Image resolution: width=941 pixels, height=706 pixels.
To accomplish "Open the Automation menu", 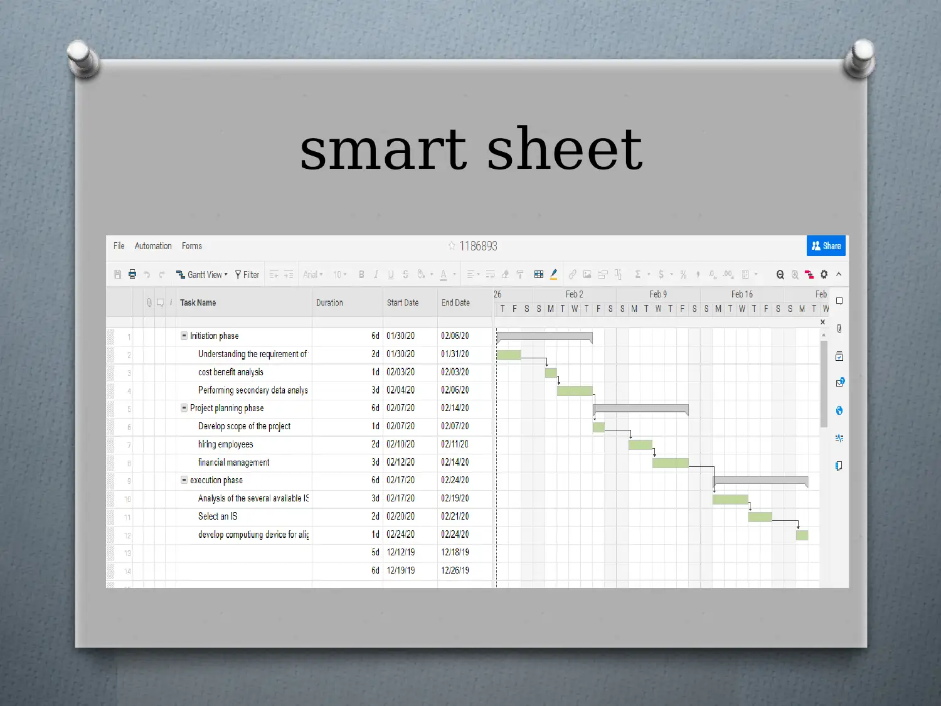I will [153, 246].
